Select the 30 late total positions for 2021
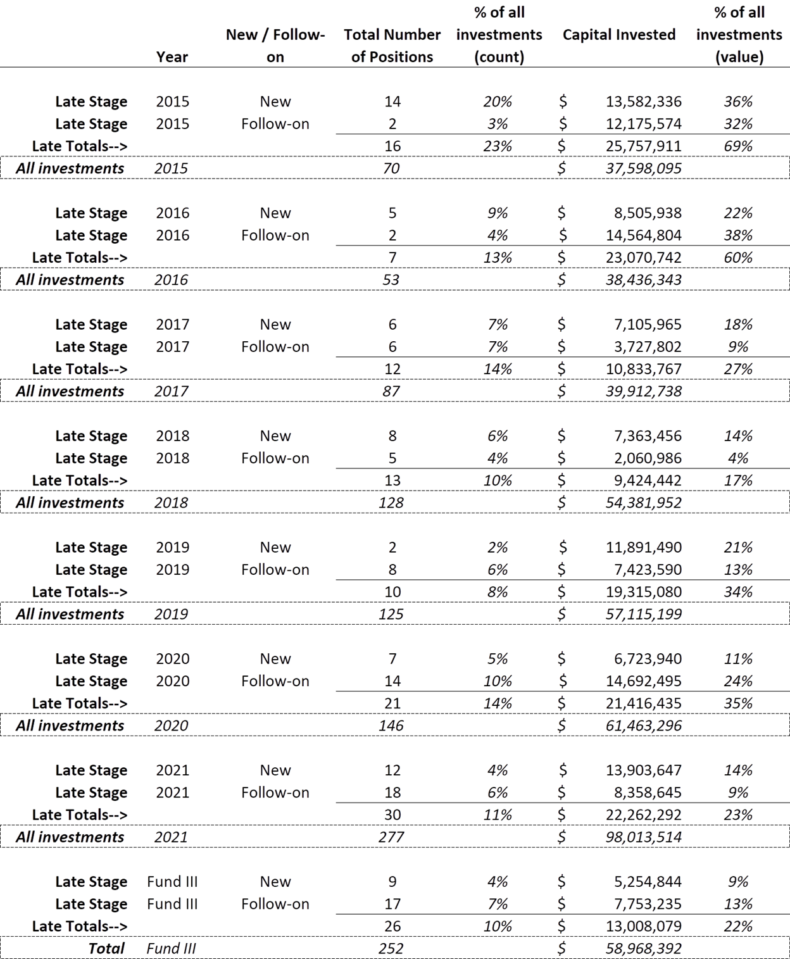 [x=392, y=815]
